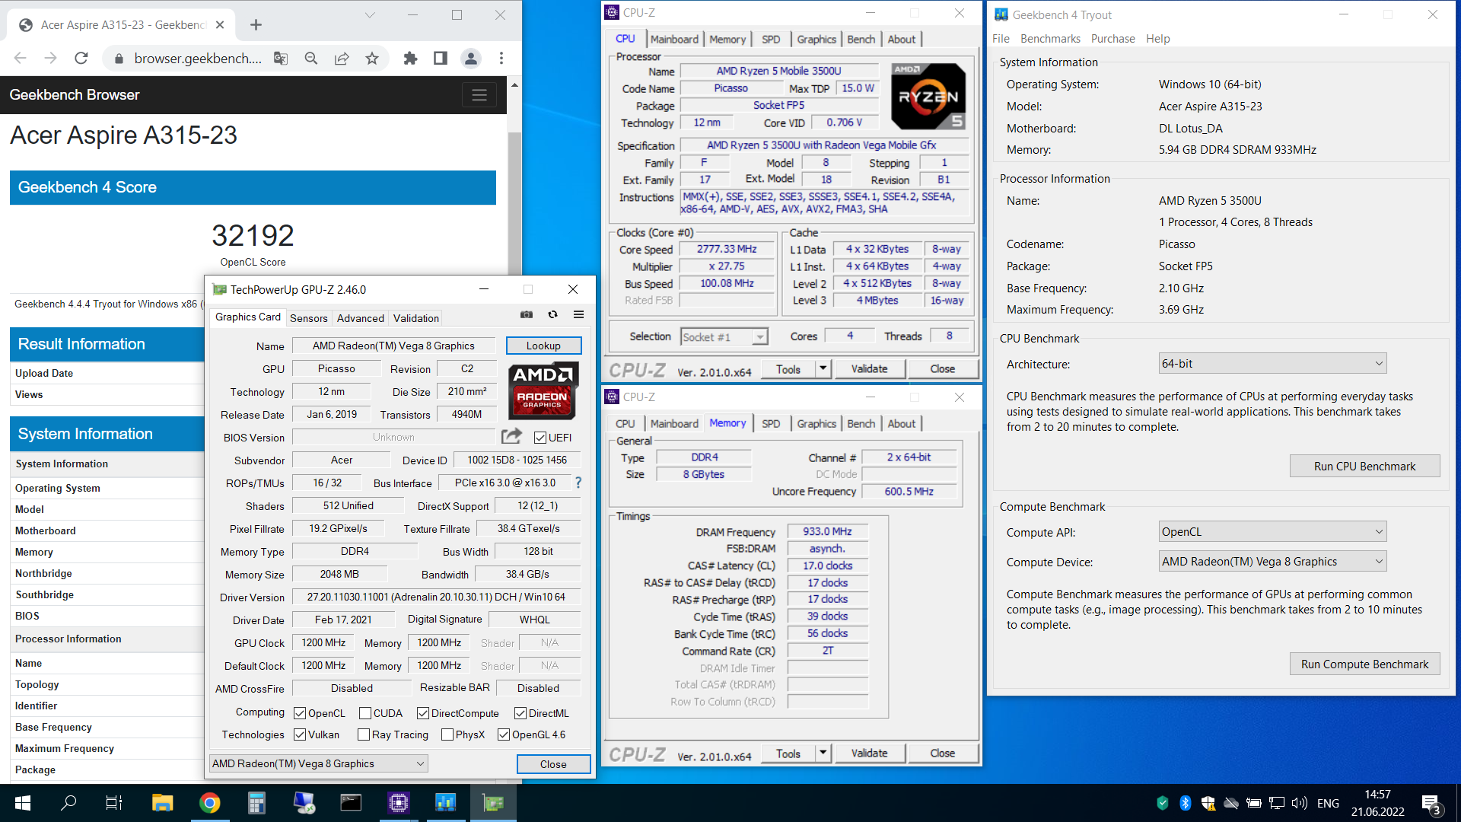The height and width of the screenshot is (822, 1461).
Task: Click the translate page icon in Chrome
Action: tap(281, 58)
